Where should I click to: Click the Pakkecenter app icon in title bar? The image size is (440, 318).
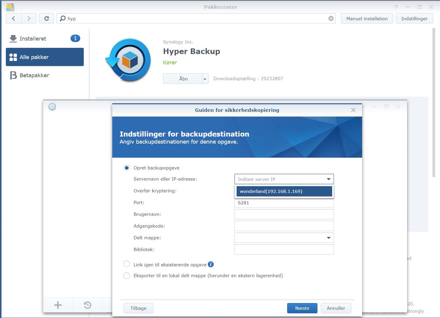10,7
